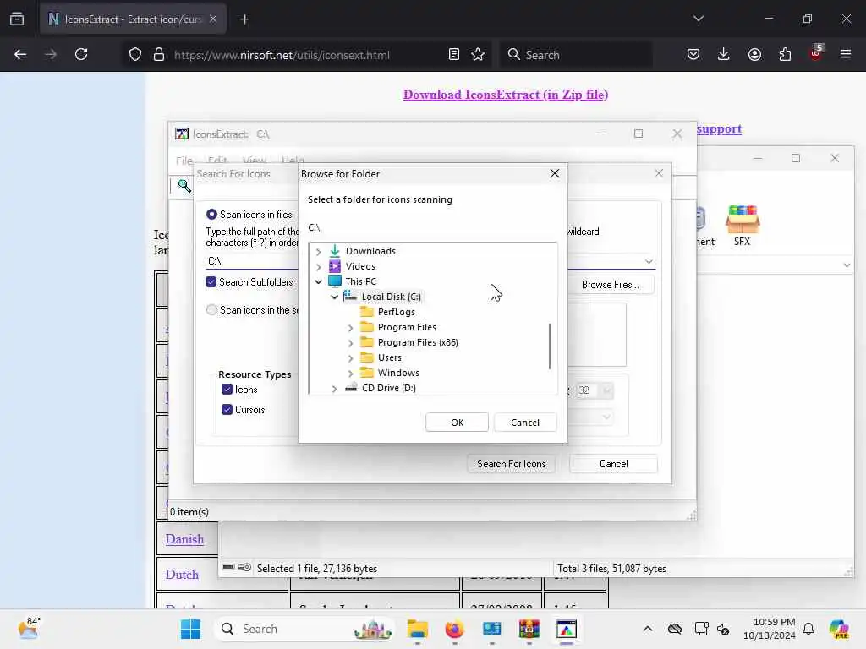Open Firefox hamburger application menu

[x=846, y=55]
